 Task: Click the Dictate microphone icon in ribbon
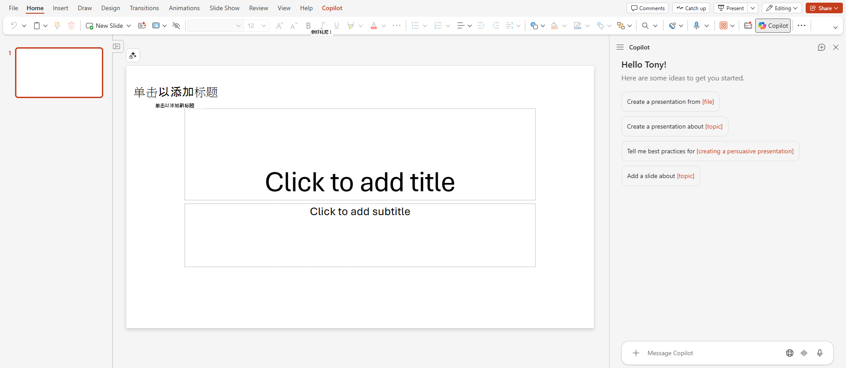(696, 26)
